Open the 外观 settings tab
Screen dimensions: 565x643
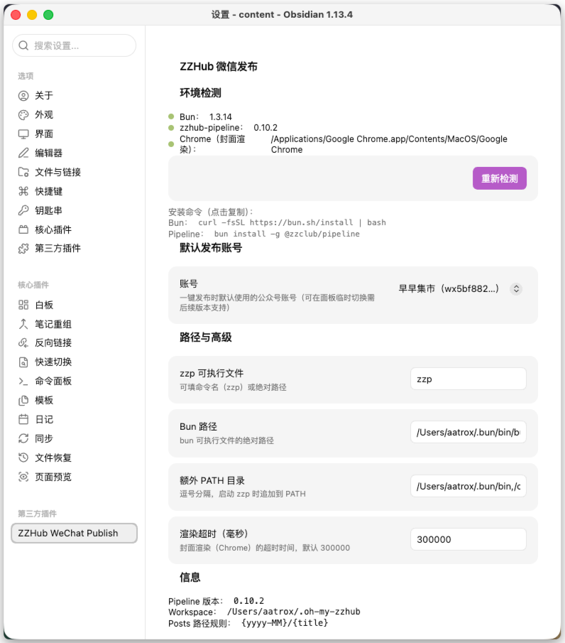click(74, 115)
